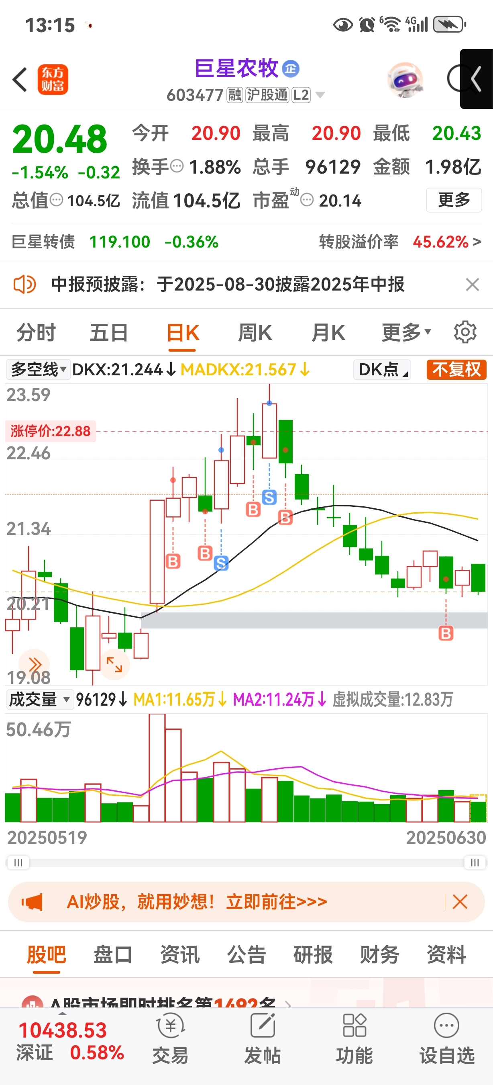Tap the latest price 20.48
493x1085 pixels.
click(60, 139)
